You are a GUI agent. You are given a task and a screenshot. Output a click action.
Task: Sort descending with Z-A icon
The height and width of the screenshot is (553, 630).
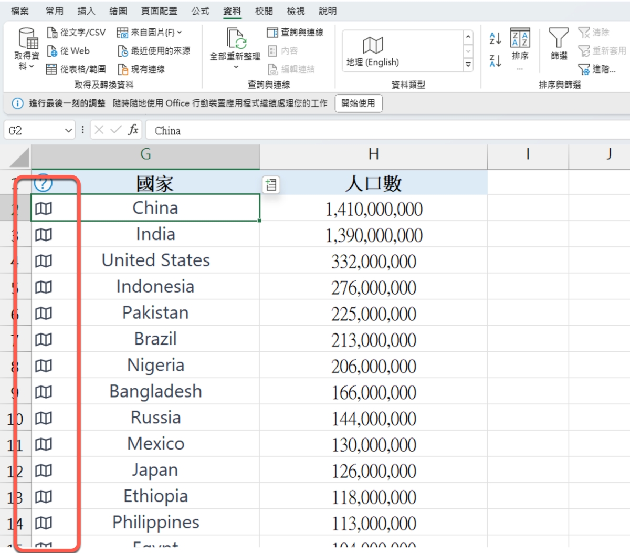click(x=495, y=61)
